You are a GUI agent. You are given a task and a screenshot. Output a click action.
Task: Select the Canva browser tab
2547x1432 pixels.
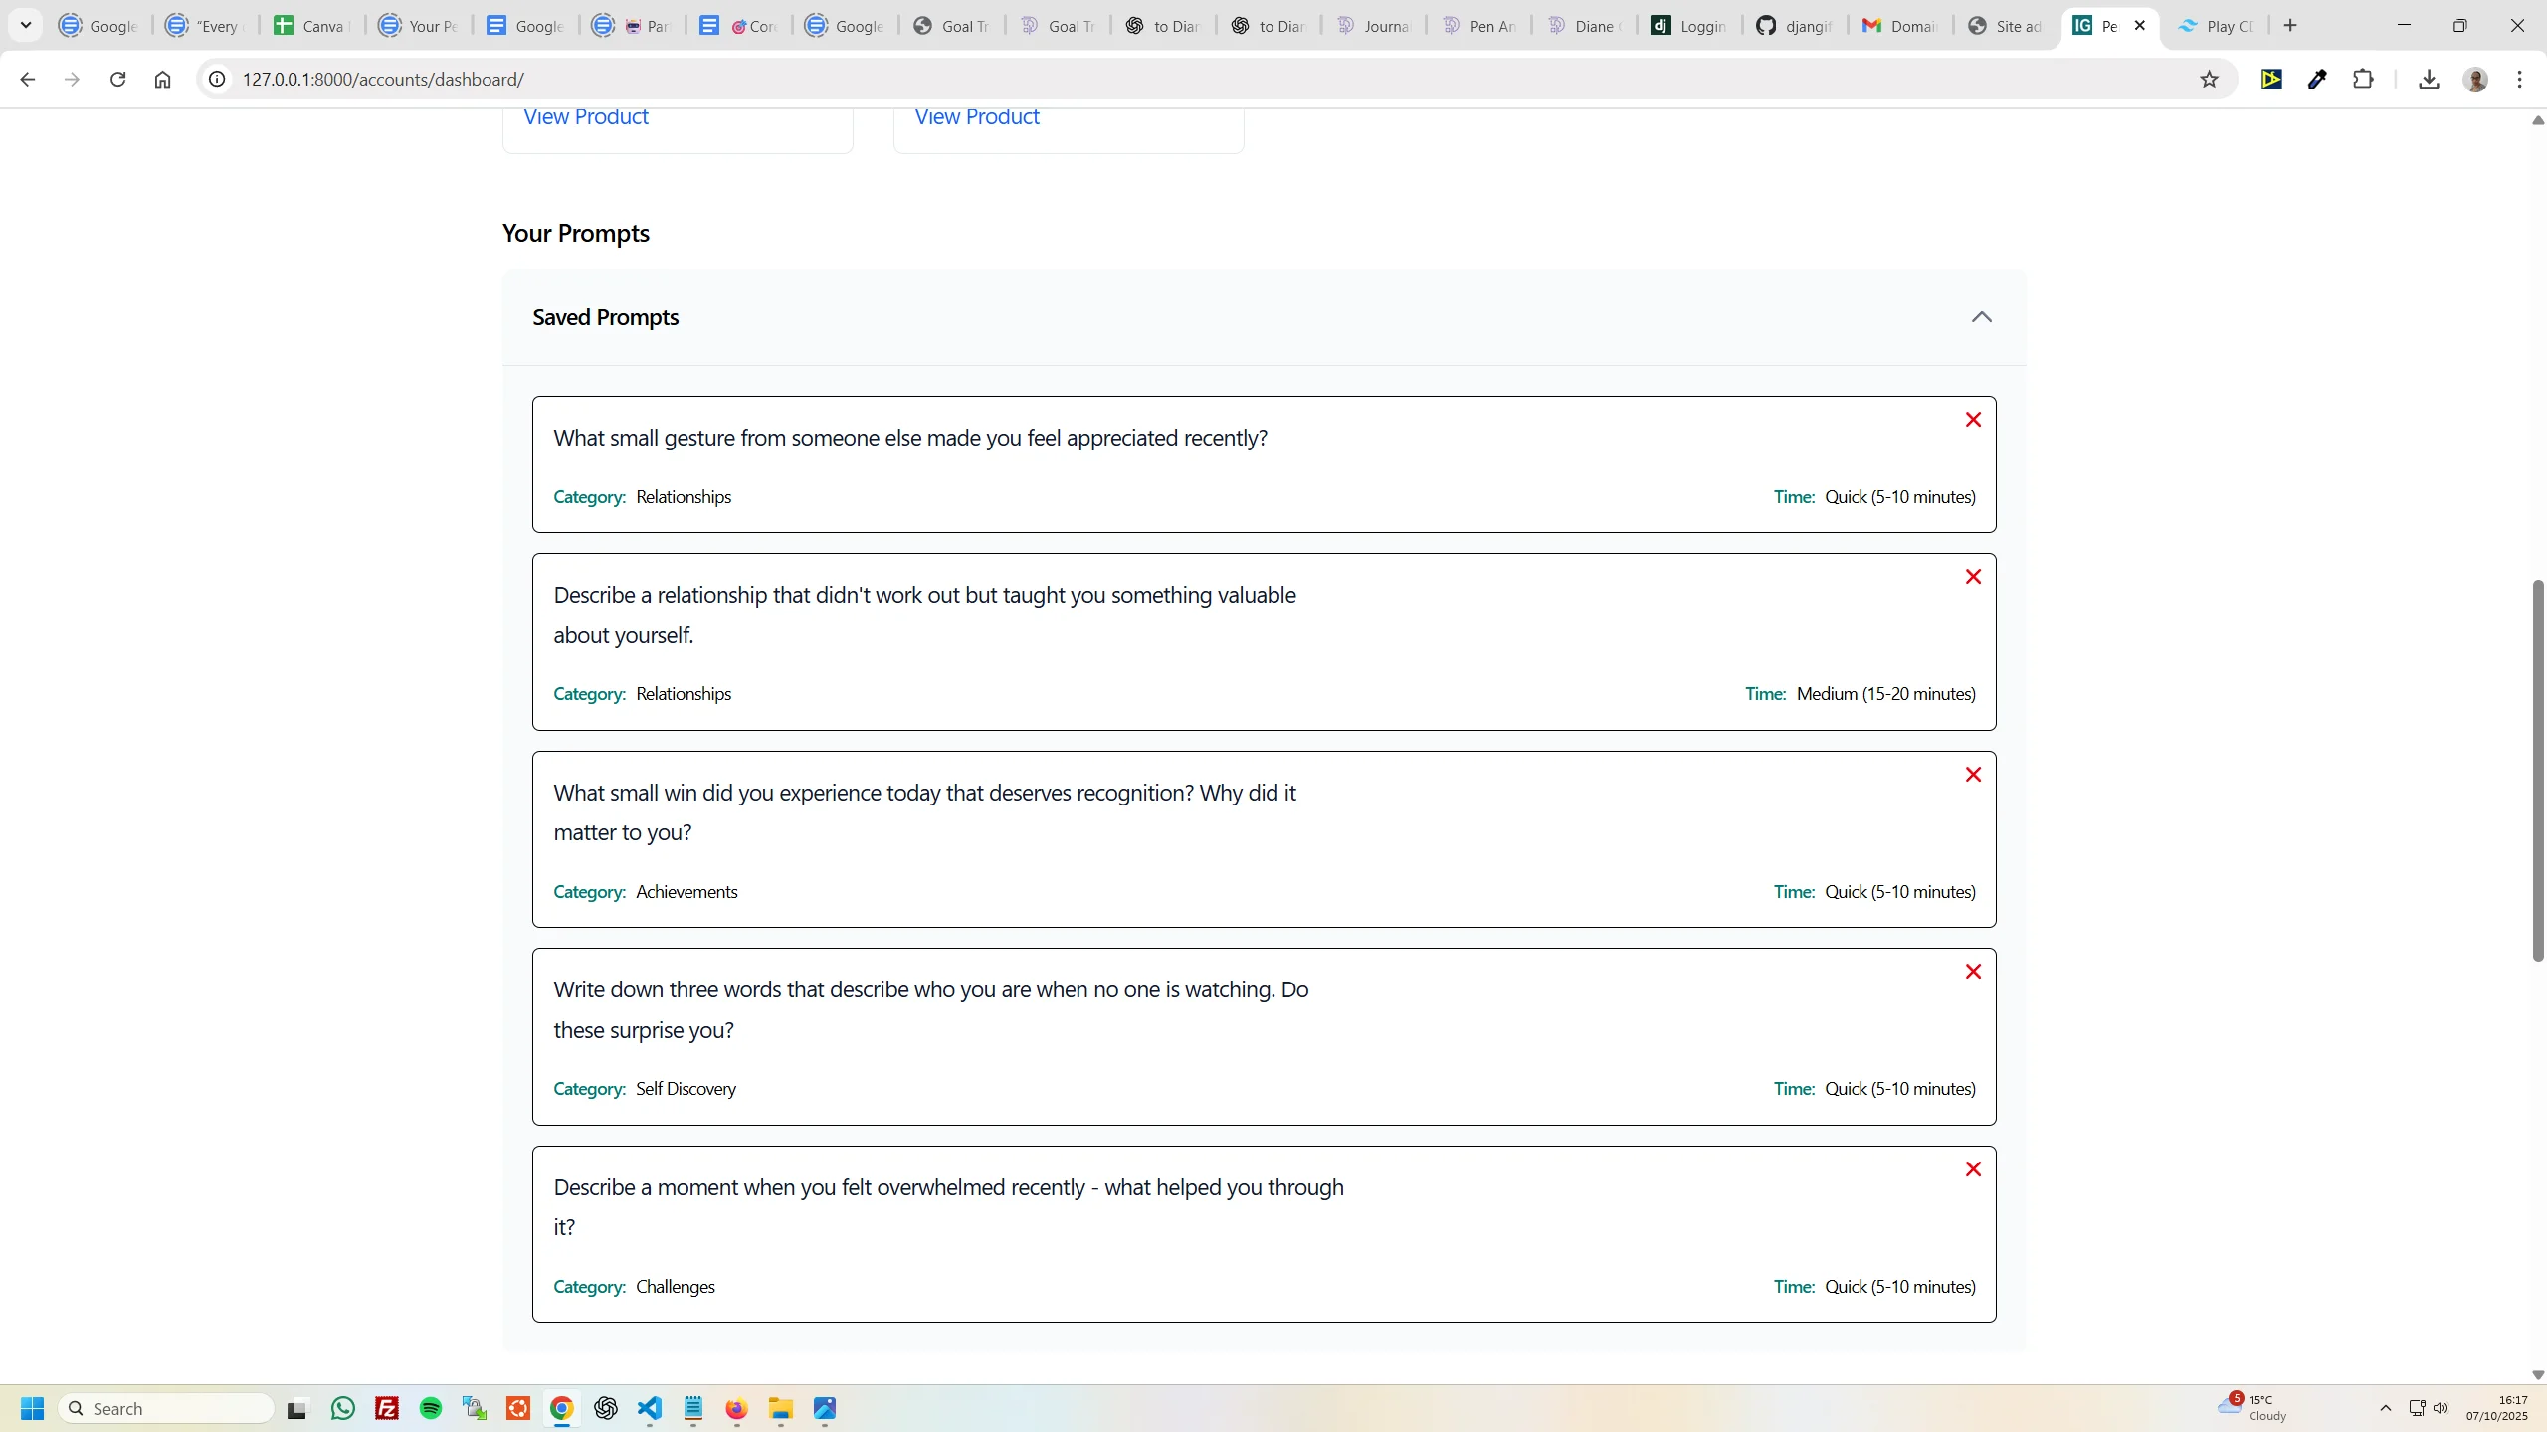(x=309, y=25)
